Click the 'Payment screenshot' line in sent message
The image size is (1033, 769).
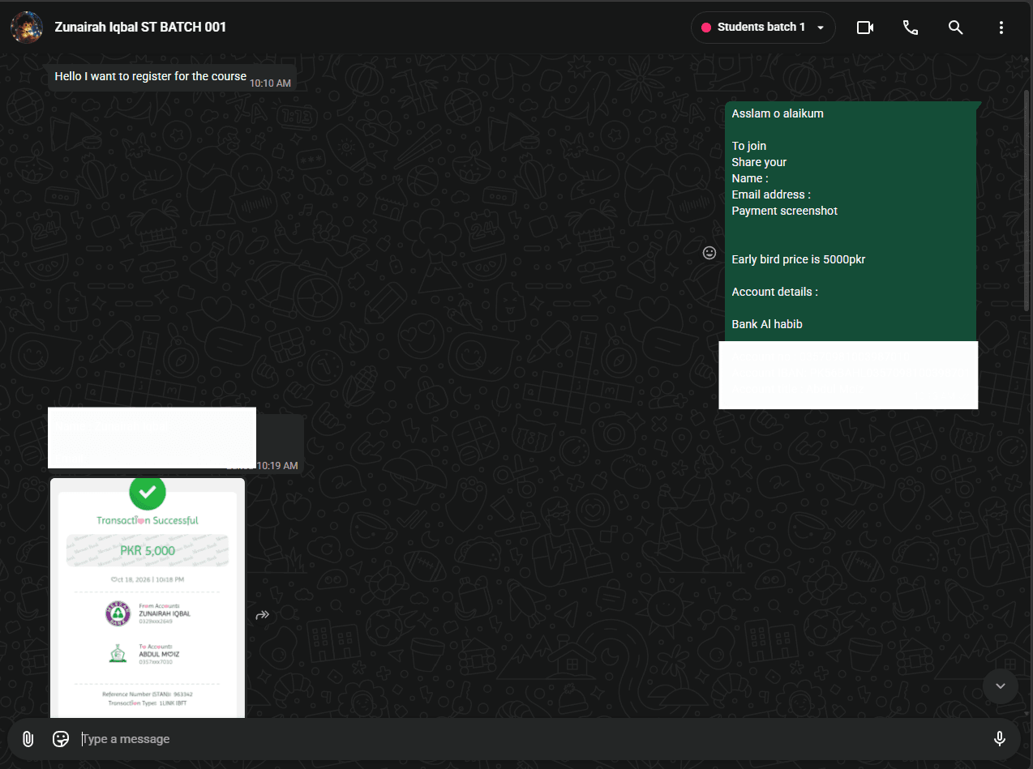[x=785, y=211]
